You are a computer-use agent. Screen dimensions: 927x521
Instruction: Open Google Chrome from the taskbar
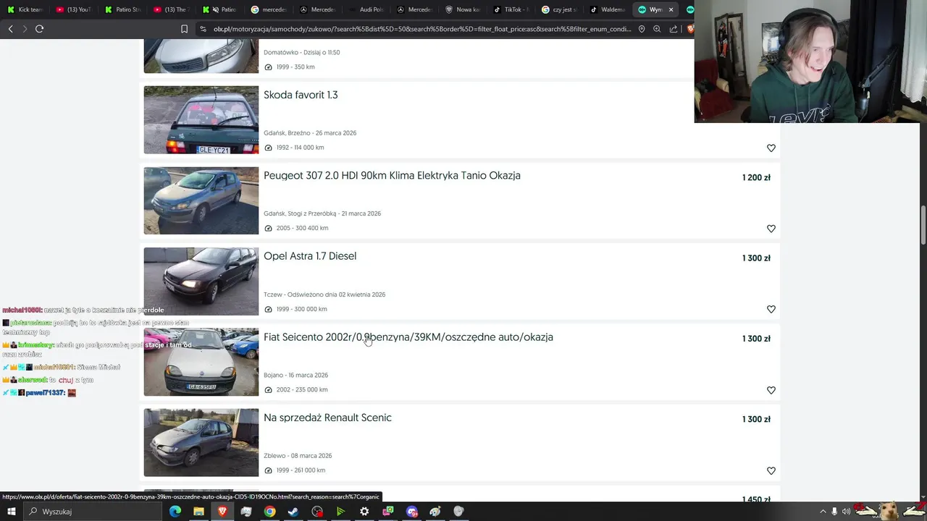click(269, 512)
